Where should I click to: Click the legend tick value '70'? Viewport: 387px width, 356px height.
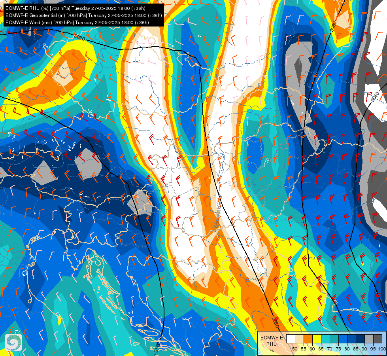tap(330, 349)
